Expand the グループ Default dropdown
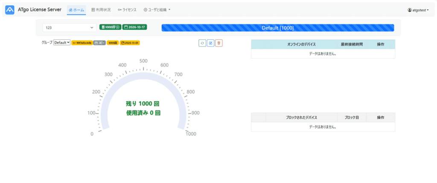Image resolution: width=437 pixels, height=183 pixels. tap(62, 43)
